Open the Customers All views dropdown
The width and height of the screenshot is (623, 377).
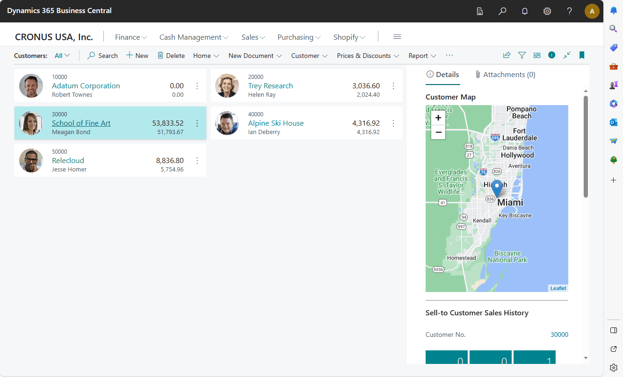point(62,56)
